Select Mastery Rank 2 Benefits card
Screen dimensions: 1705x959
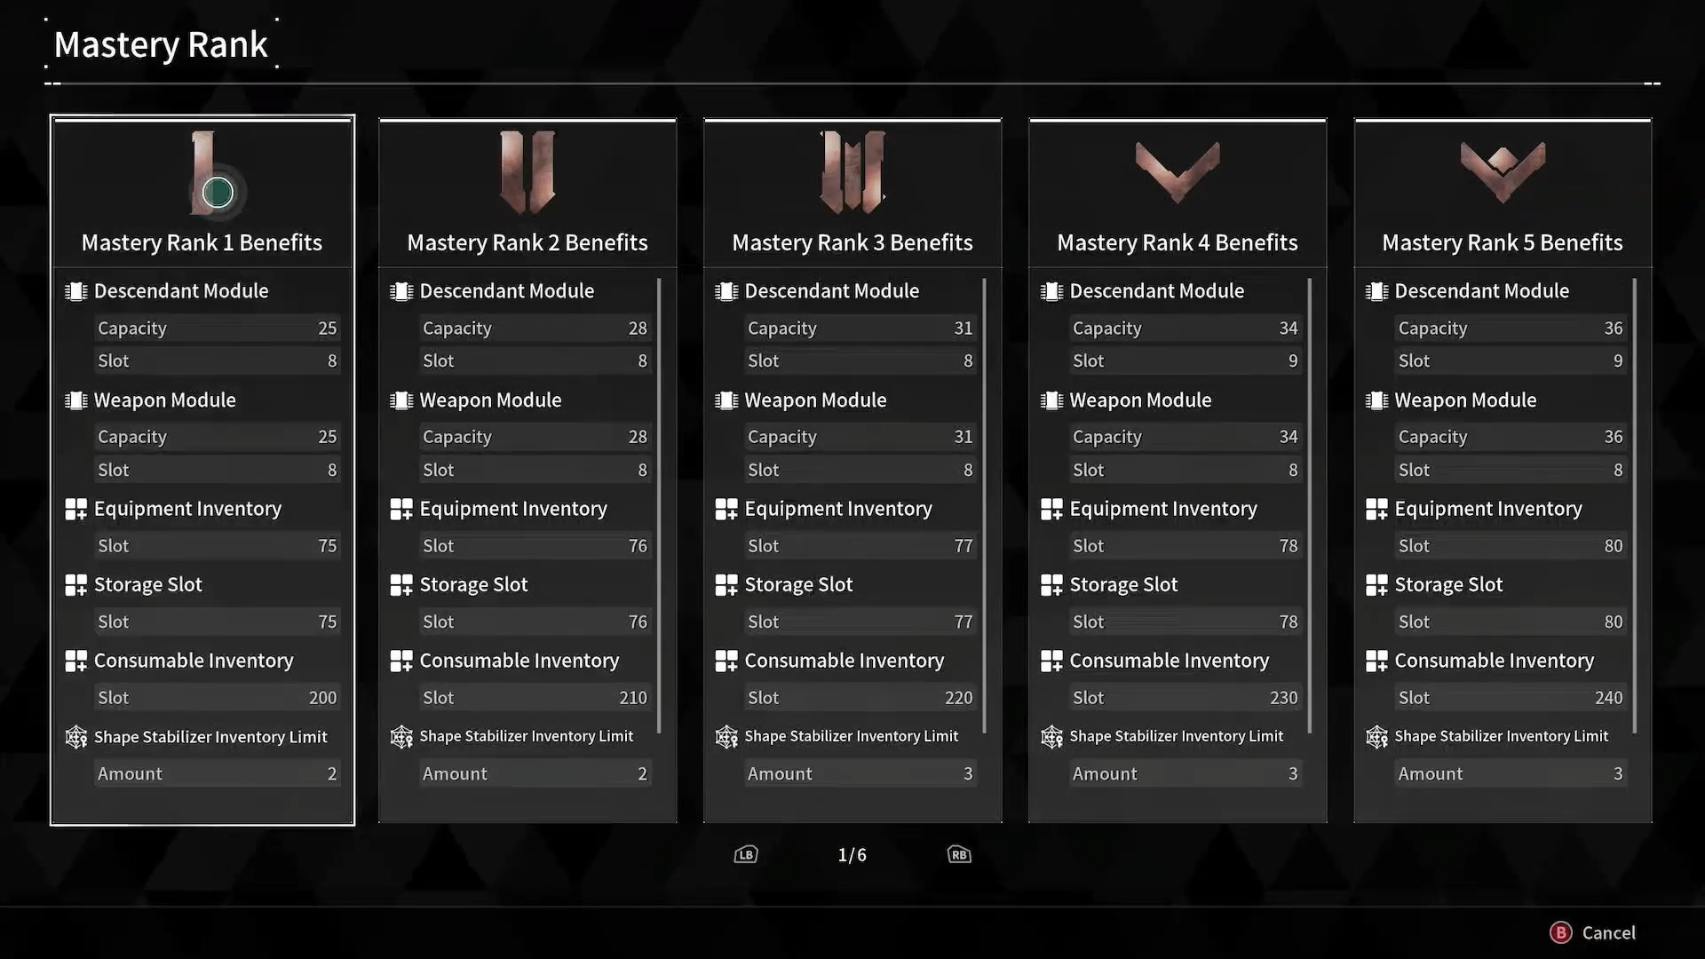coord(527,468)
